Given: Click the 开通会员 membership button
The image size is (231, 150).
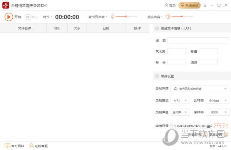Looking at the screenshot, I should tap(189, 5).
